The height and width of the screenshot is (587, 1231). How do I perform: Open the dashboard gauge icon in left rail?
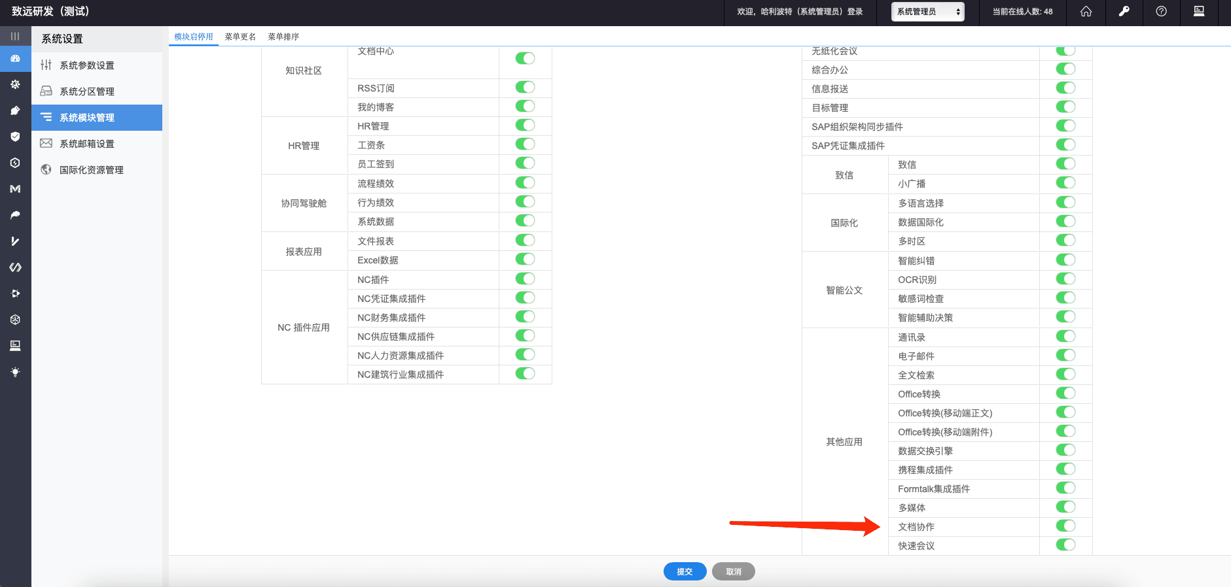[x=15, y=58]
